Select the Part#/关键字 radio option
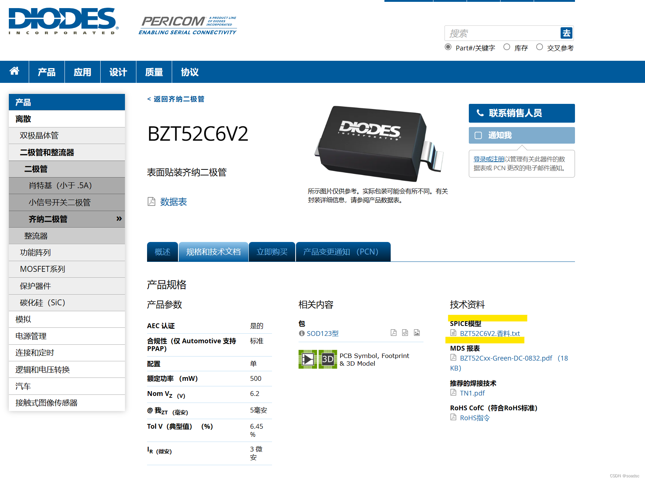The height and width of the screenshot is (481, 645). click(448, 47)
